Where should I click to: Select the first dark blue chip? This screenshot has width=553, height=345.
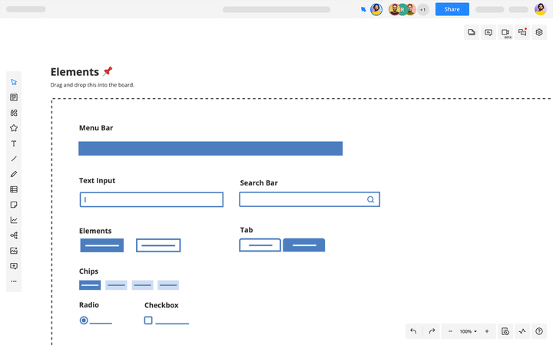90,285
